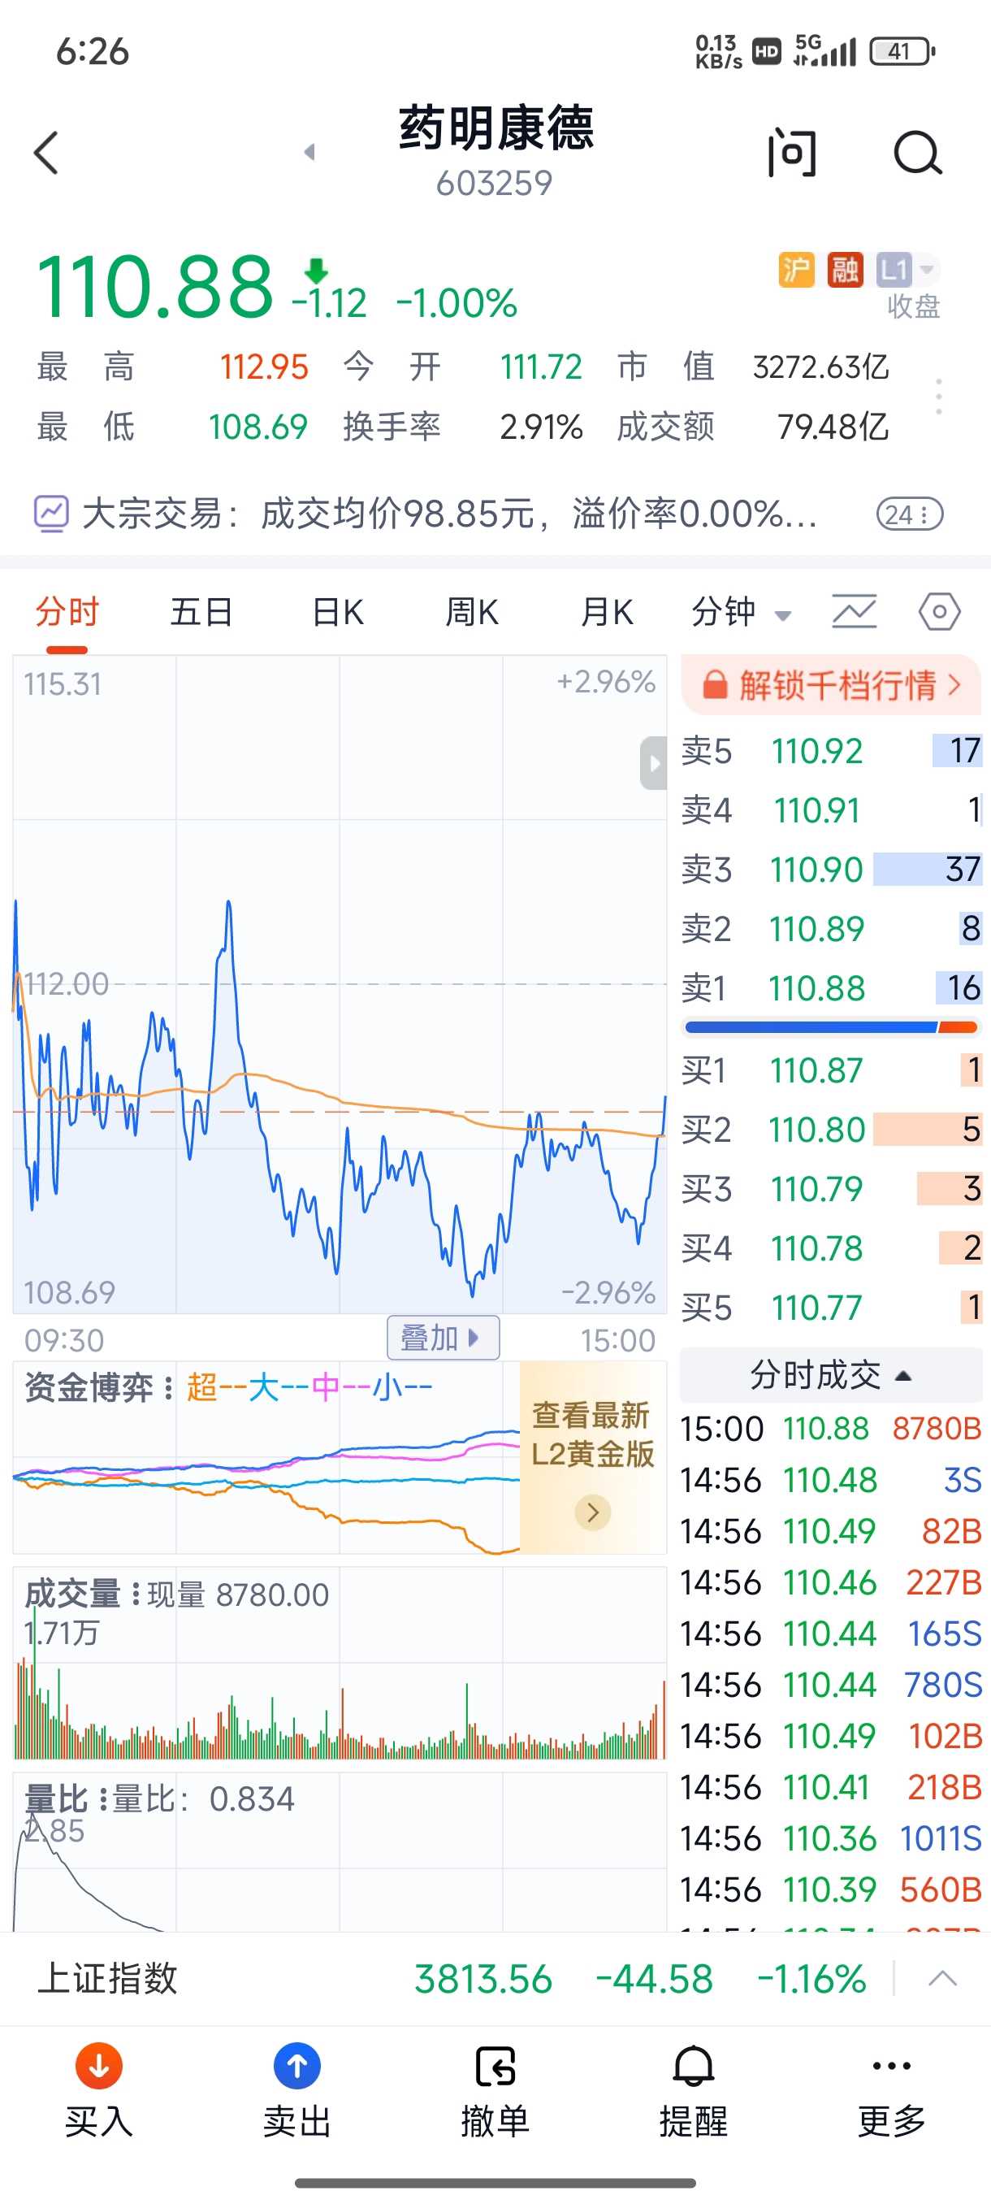Switch to the 五日 tab
The width and height of the screenshot is (991, 2204).
click(201, 613)
